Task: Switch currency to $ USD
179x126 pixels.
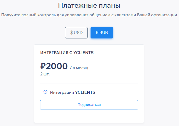Action: (x=76, y=33)
